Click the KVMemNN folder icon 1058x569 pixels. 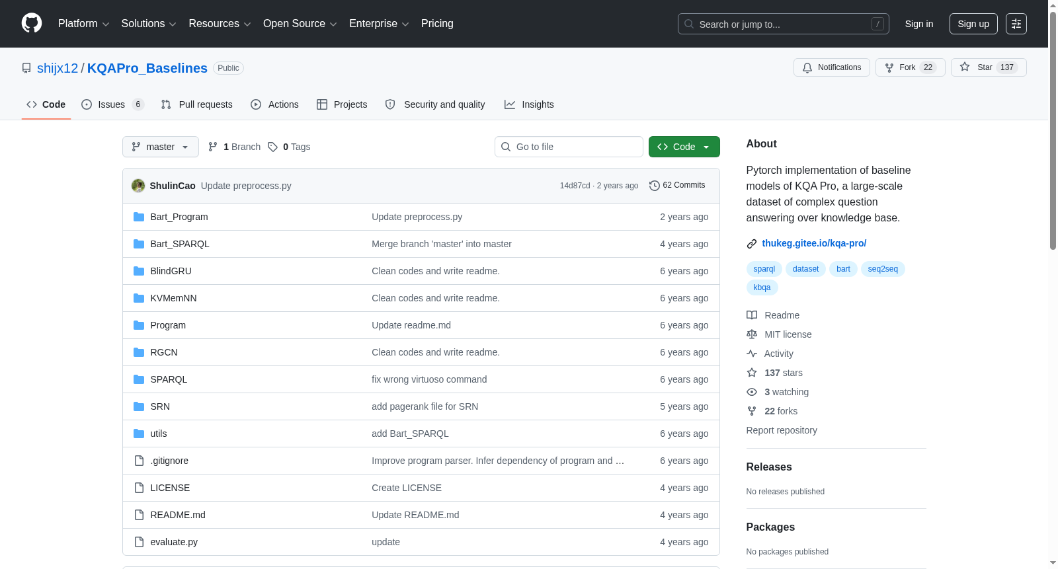tap(139, 298)
